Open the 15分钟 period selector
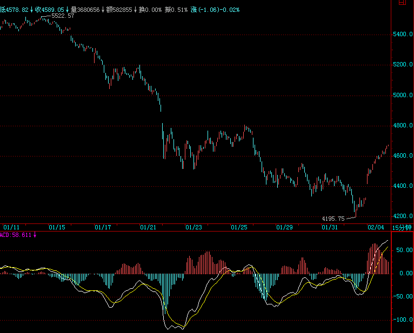This screenshot has height=333, width=414. 402,227
